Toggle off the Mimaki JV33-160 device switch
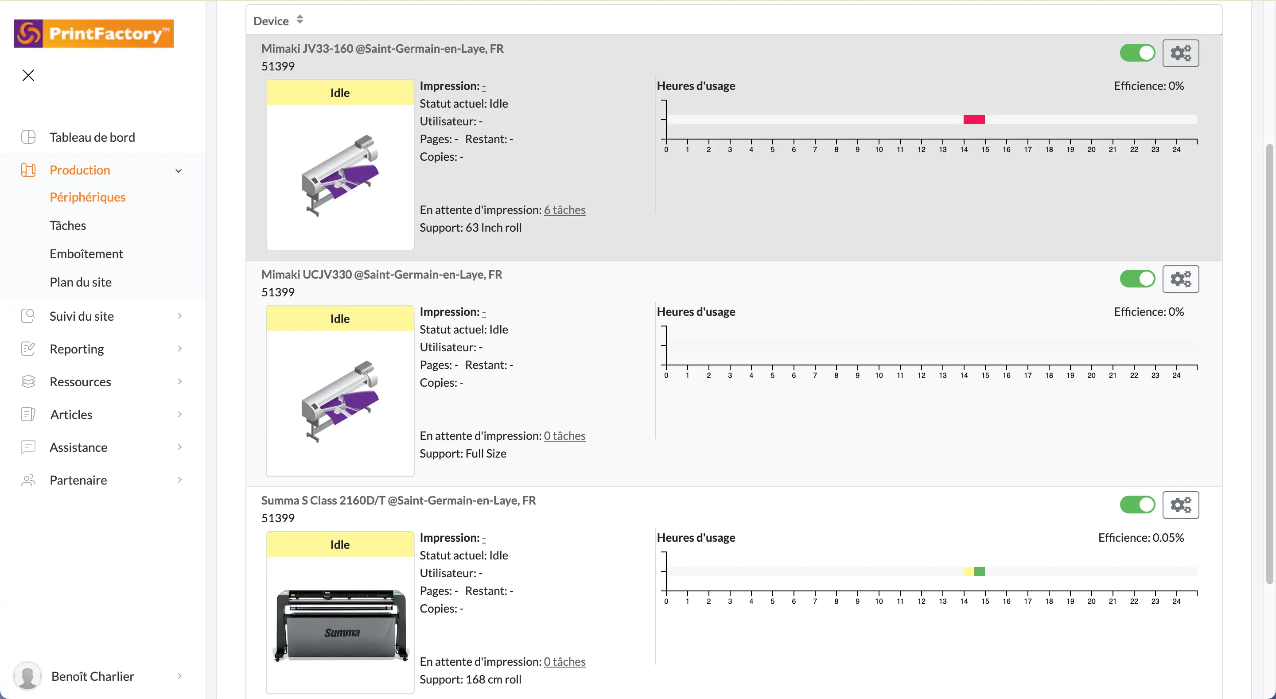 [1137, 53]
